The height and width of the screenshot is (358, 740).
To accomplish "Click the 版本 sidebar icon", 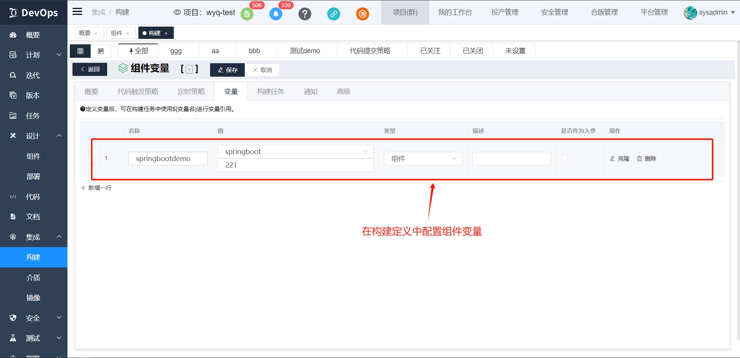I will [x=13, y=95].
